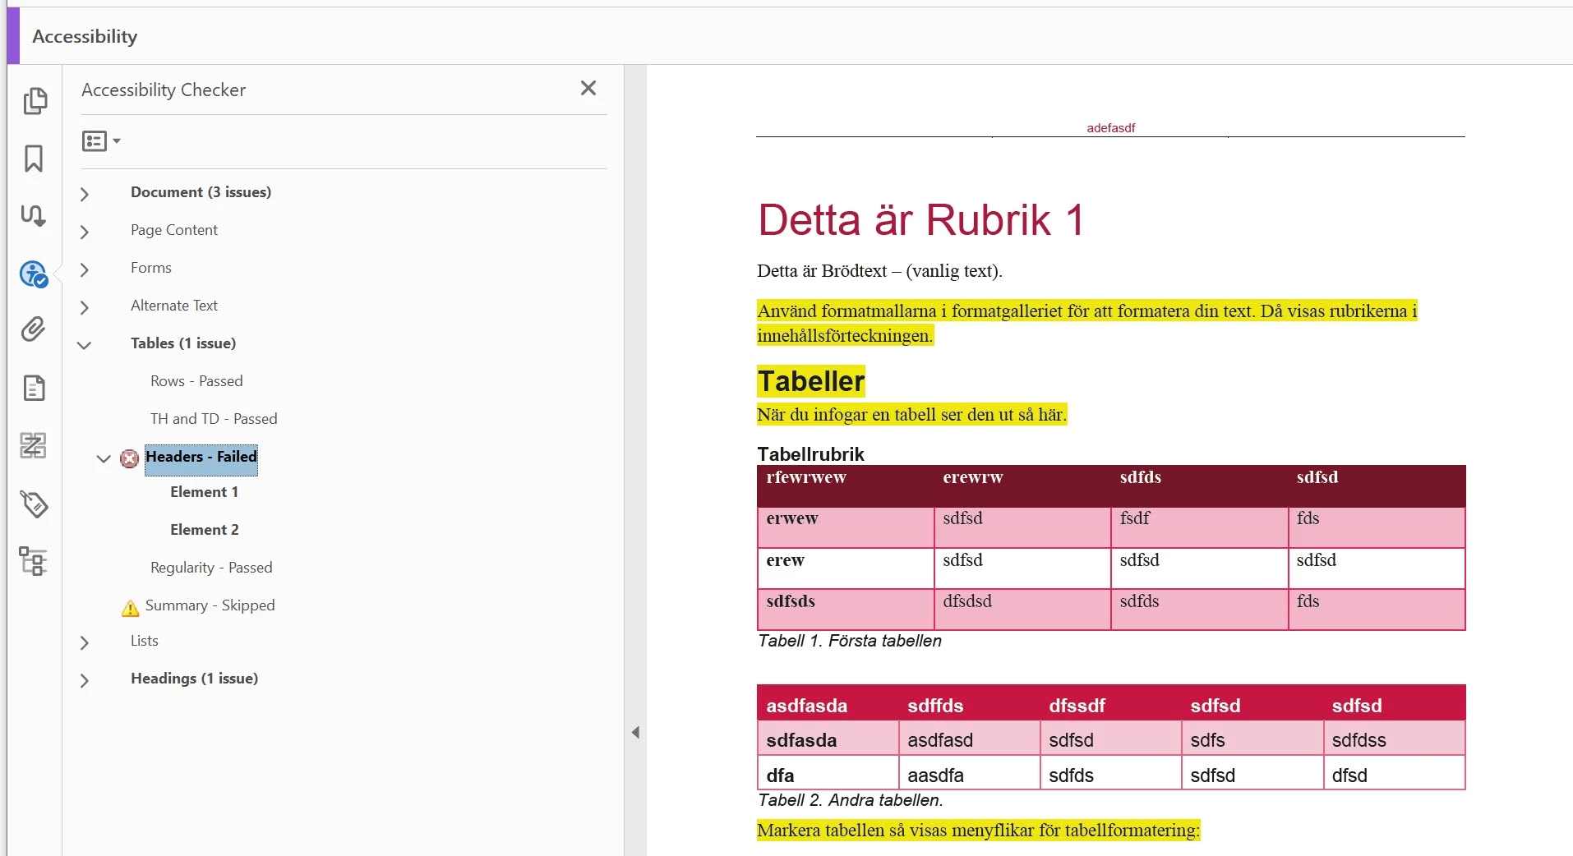Select the Summary - Skipped item
1573x856 pixels.
pyautogui.click(x=210, y=605)
